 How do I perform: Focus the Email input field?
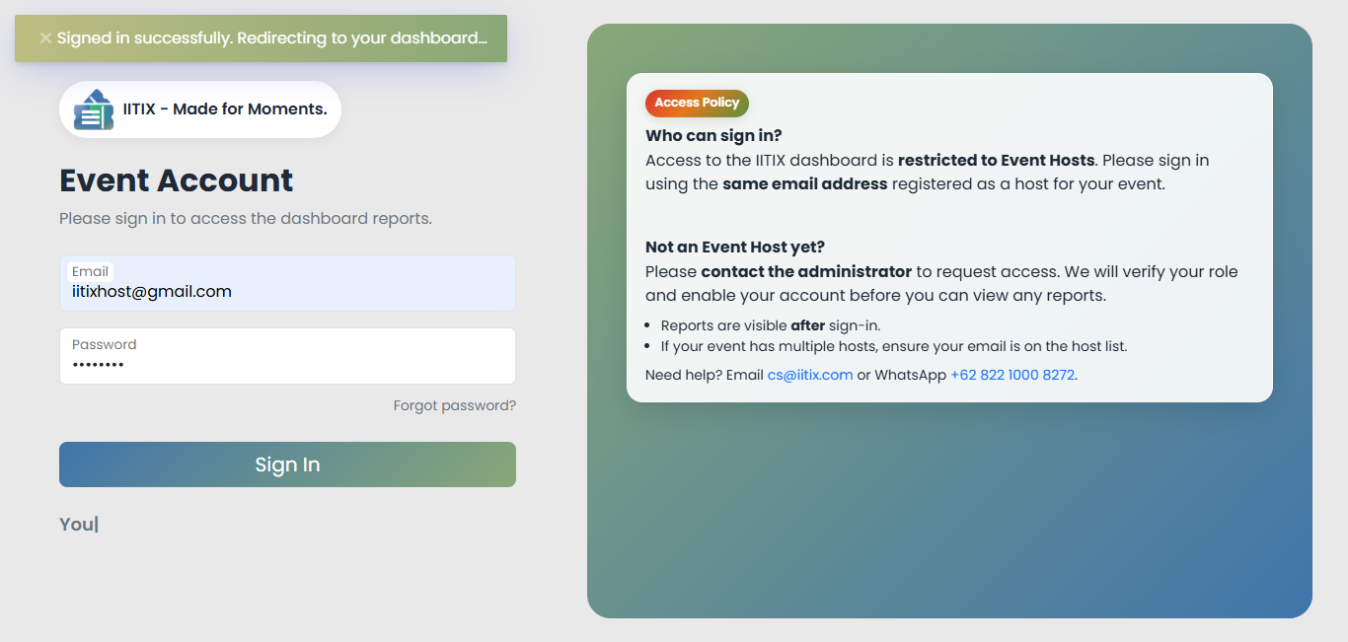pyautogui.click(x=287, y=291)
